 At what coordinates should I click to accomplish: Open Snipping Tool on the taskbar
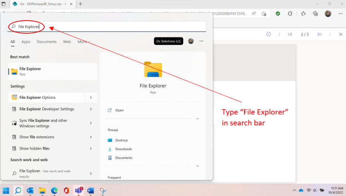tap(103, 190)
